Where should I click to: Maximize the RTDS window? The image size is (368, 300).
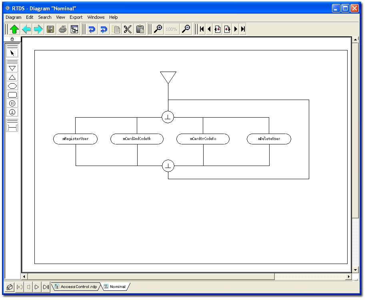(x=346, y=8)
